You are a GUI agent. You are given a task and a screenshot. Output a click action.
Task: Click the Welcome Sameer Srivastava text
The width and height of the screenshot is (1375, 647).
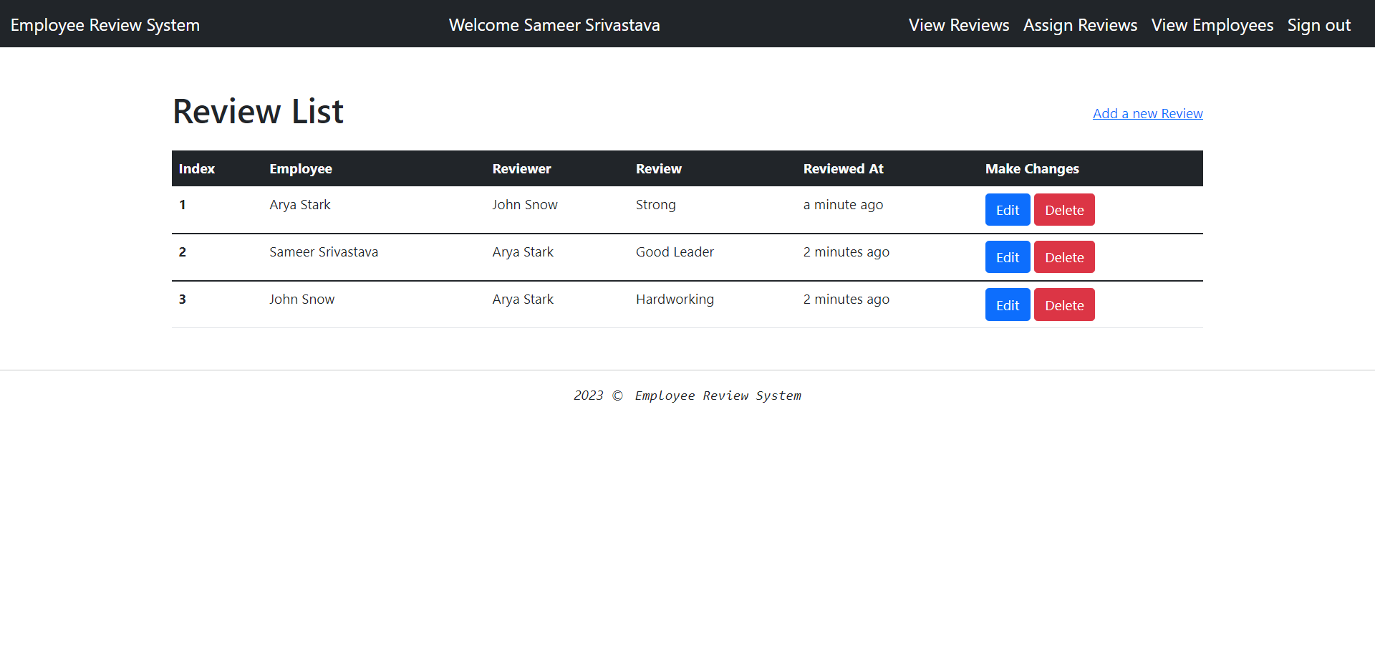[554, 24]
